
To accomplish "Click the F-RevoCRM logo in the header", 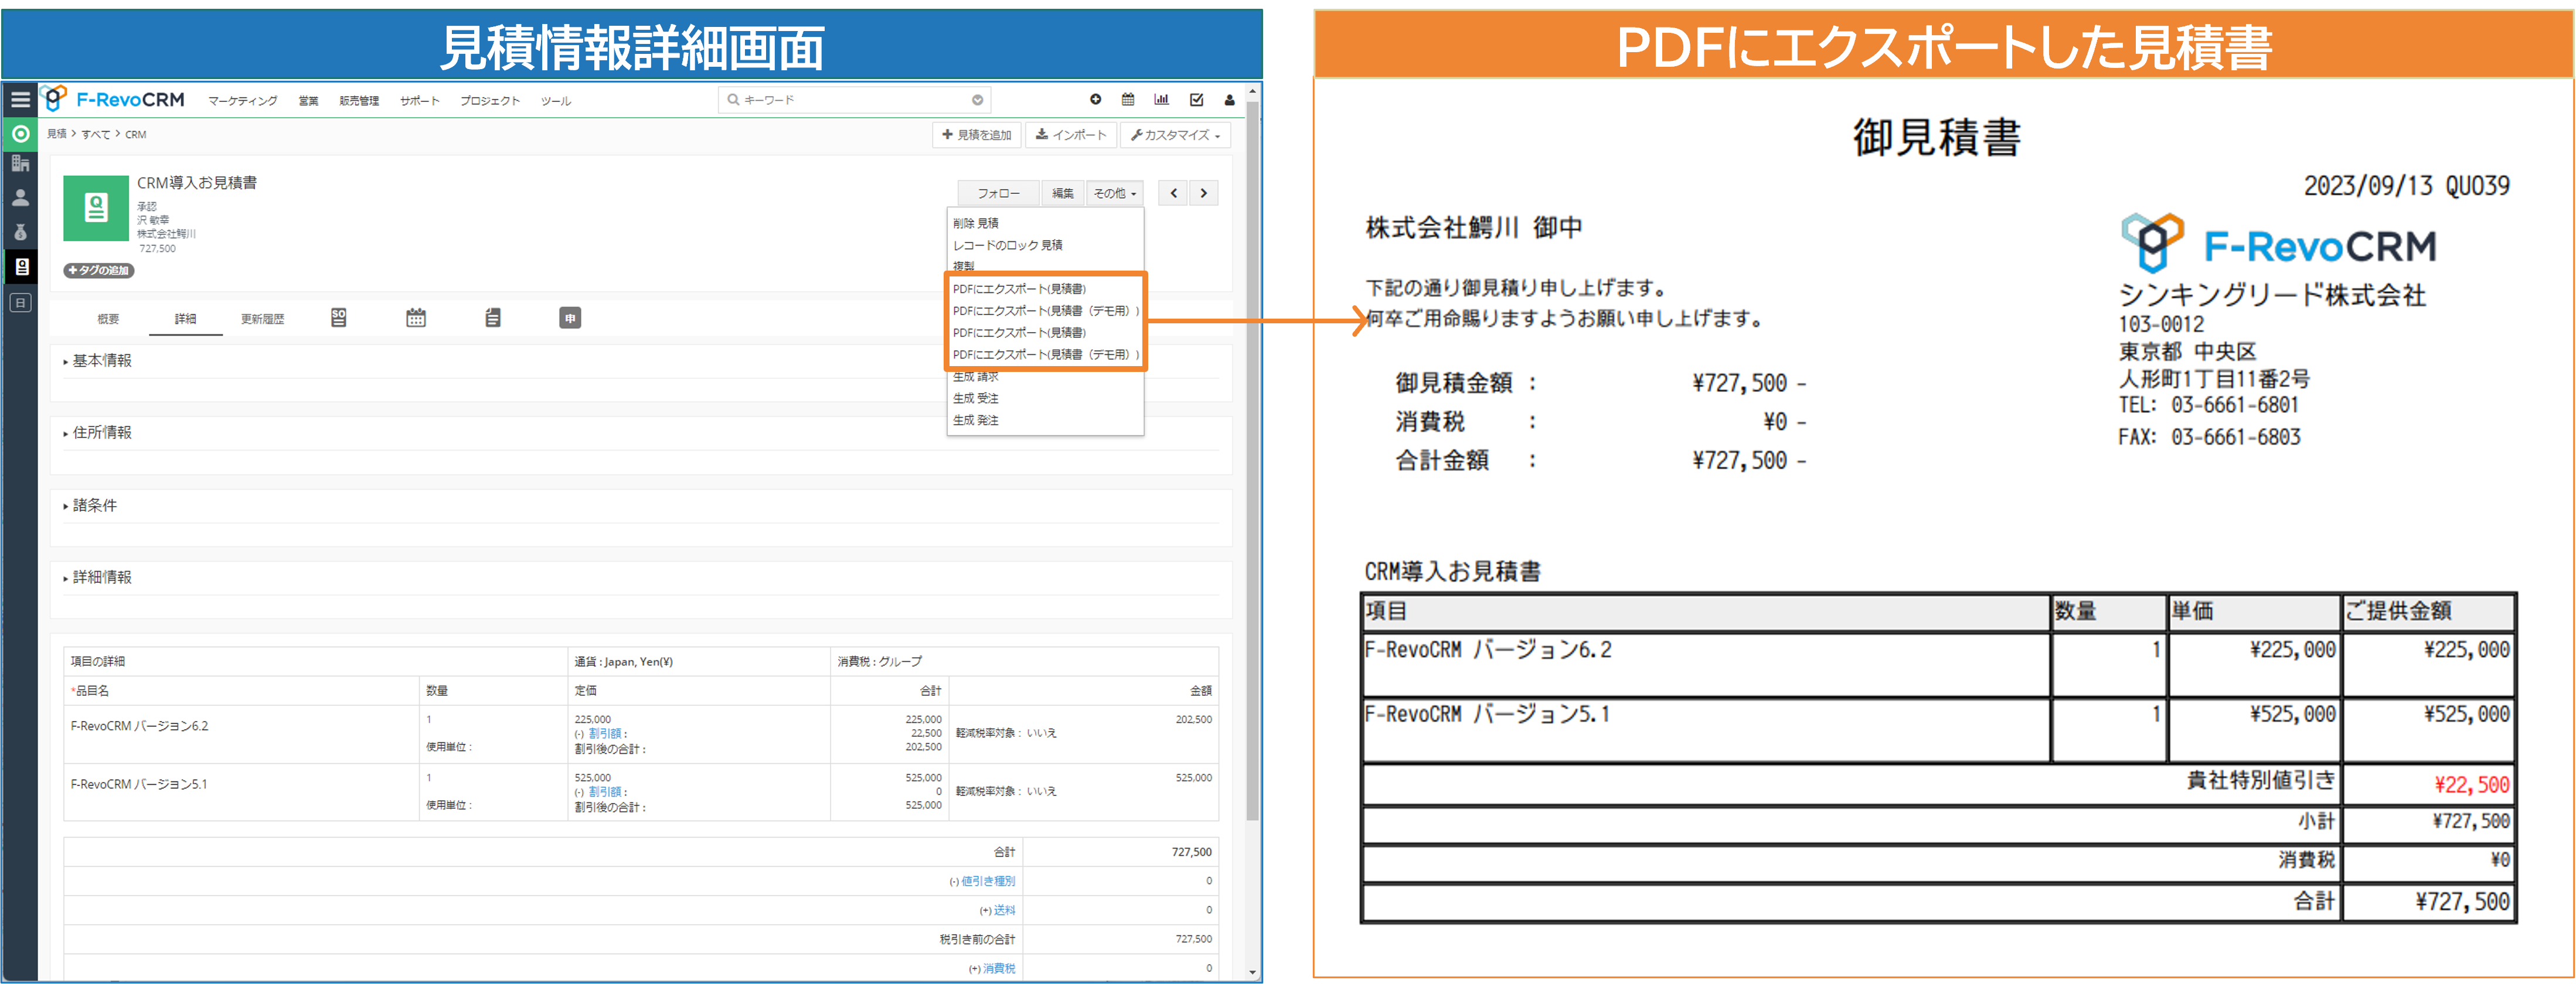I will pyautogui.click(x=113, y=99).
